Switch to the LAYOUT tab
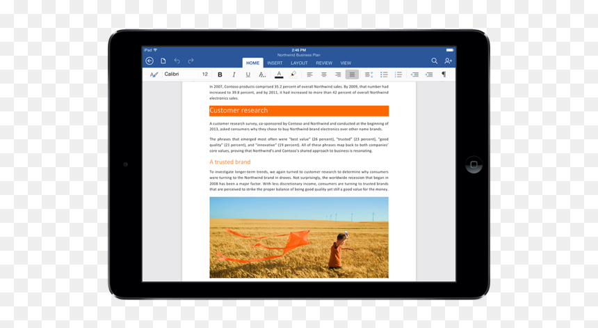Image resolution: width=598 pixels, height=328 pixels. tap(299, 63)
